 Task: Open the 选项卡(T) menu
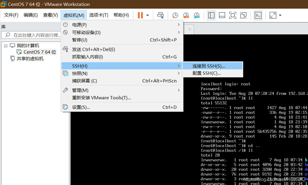click(x=99, y=15)
